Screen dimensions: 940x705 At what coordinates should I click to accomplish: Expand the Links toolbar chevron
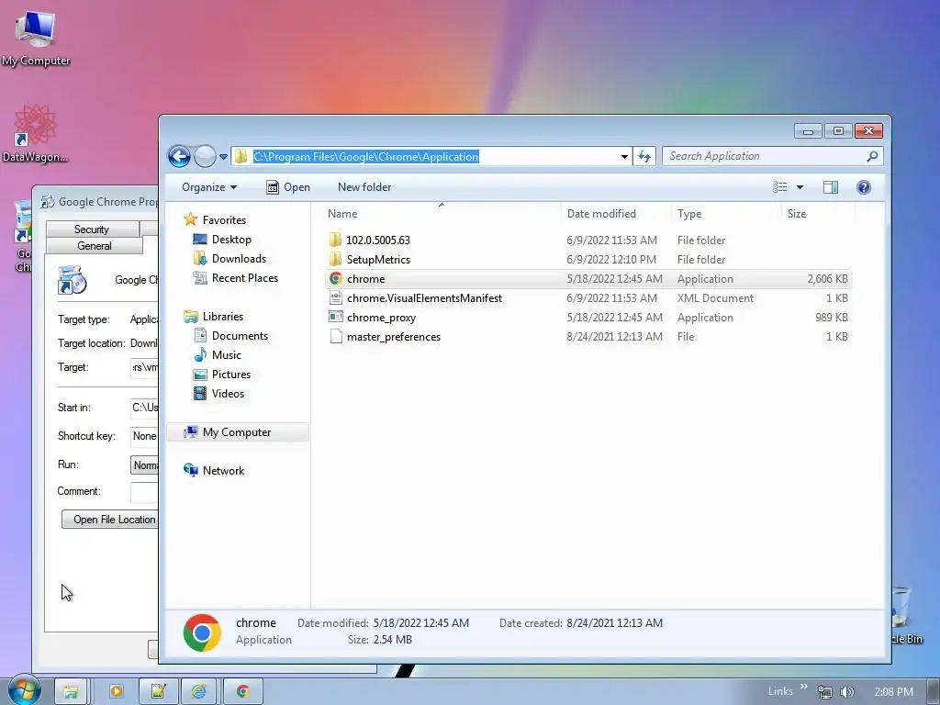tap(803, 687)
